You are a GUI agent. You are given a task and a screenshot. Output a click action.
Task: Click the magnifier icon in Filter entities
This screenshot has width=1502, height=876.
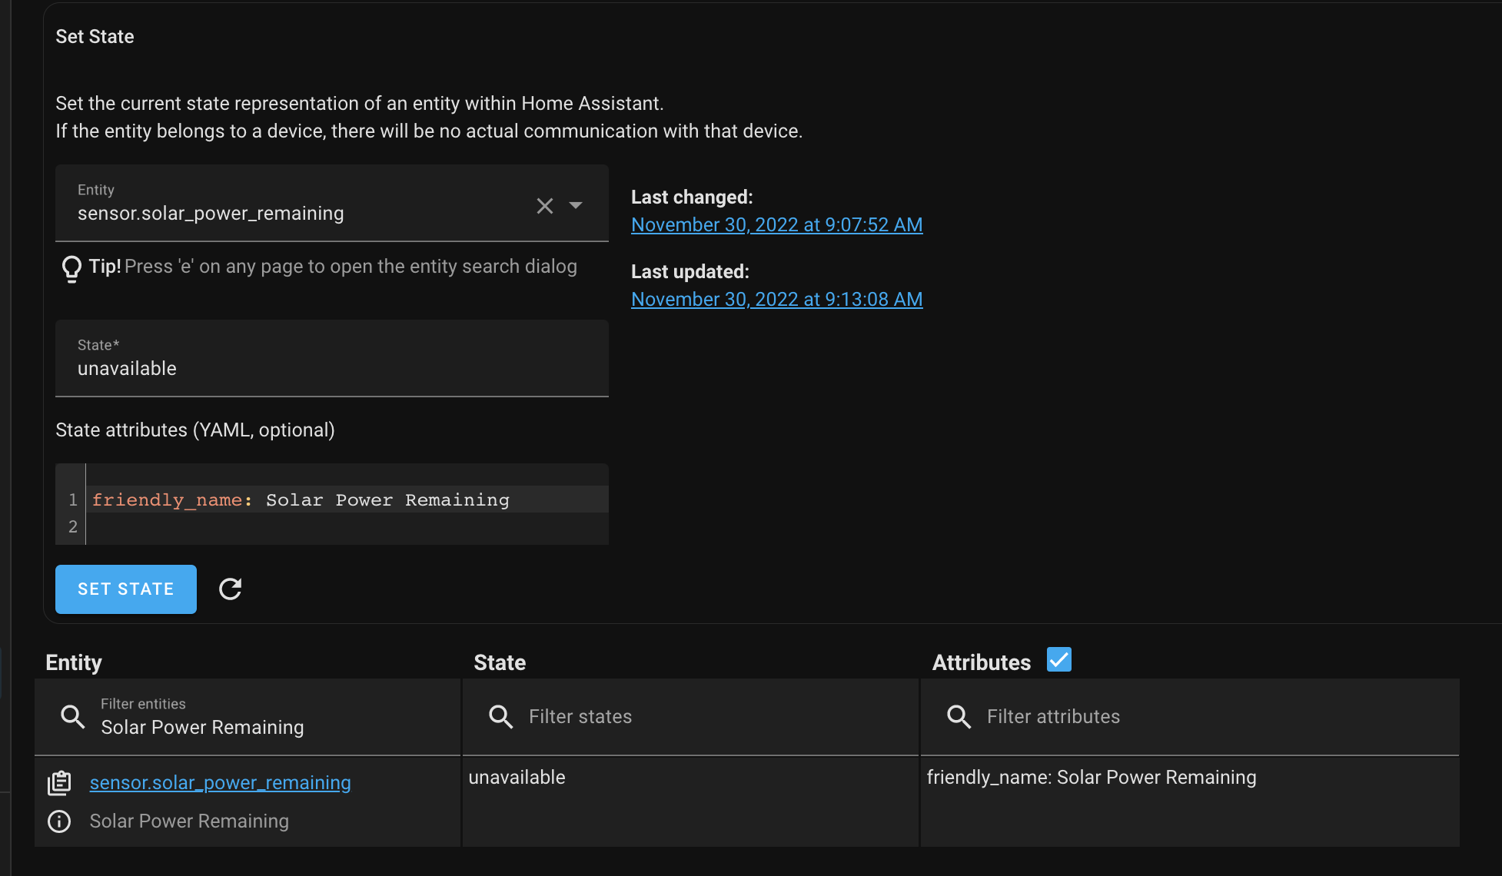(x=73, y=717)
